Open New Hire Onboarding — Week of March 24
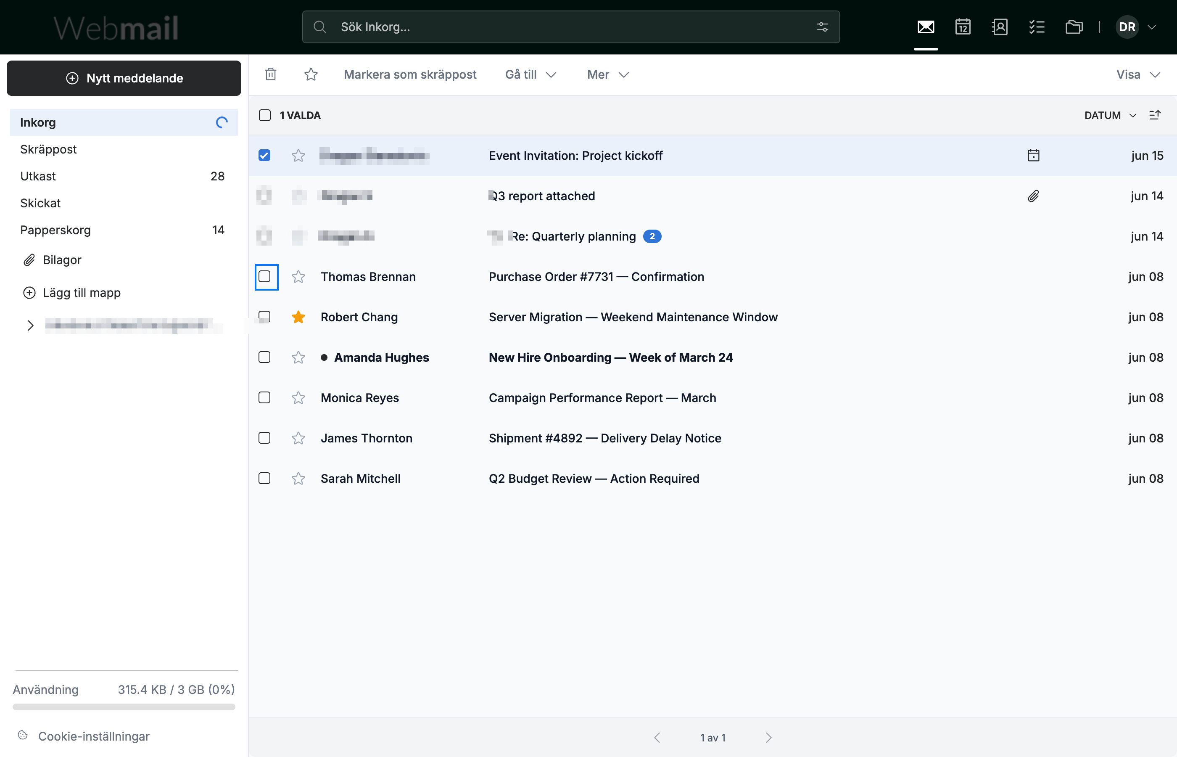The width and height of the screenshot is (1177, 757). (x=712, y=357)
